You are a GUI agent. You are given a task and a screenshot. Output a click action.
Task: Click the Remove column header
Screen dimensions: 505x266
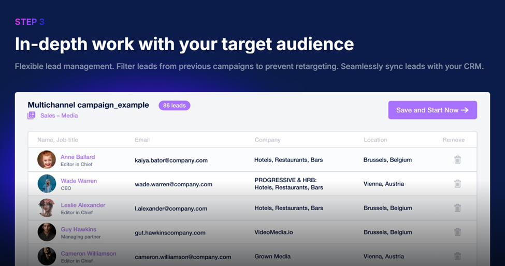(454, 140)
